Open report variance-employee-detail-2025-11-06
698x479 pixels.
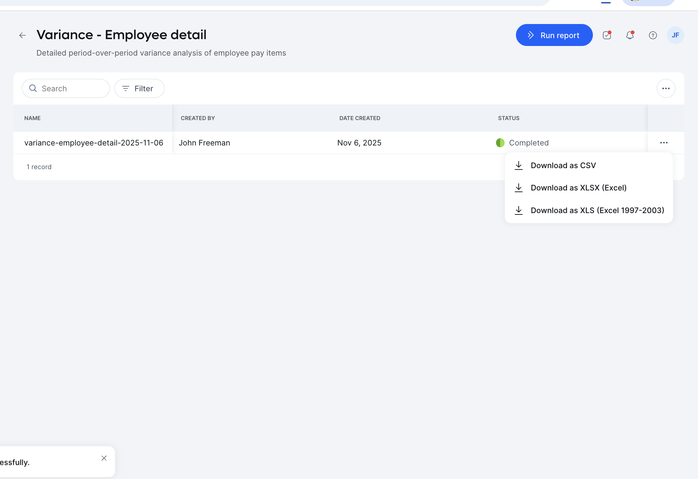click(x=94, y=143)
